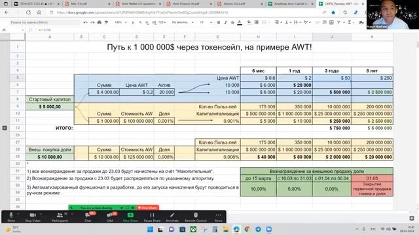
Task: Toggle Bold formatting in toolbar
Action: (219, 22)
